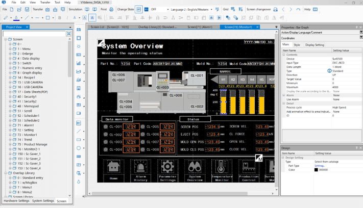Image resolution: width=363 pixels, height=208 pixels.
Task: Select the lamp tool in the parts toolbar
Action: click(x=79, y=46)
